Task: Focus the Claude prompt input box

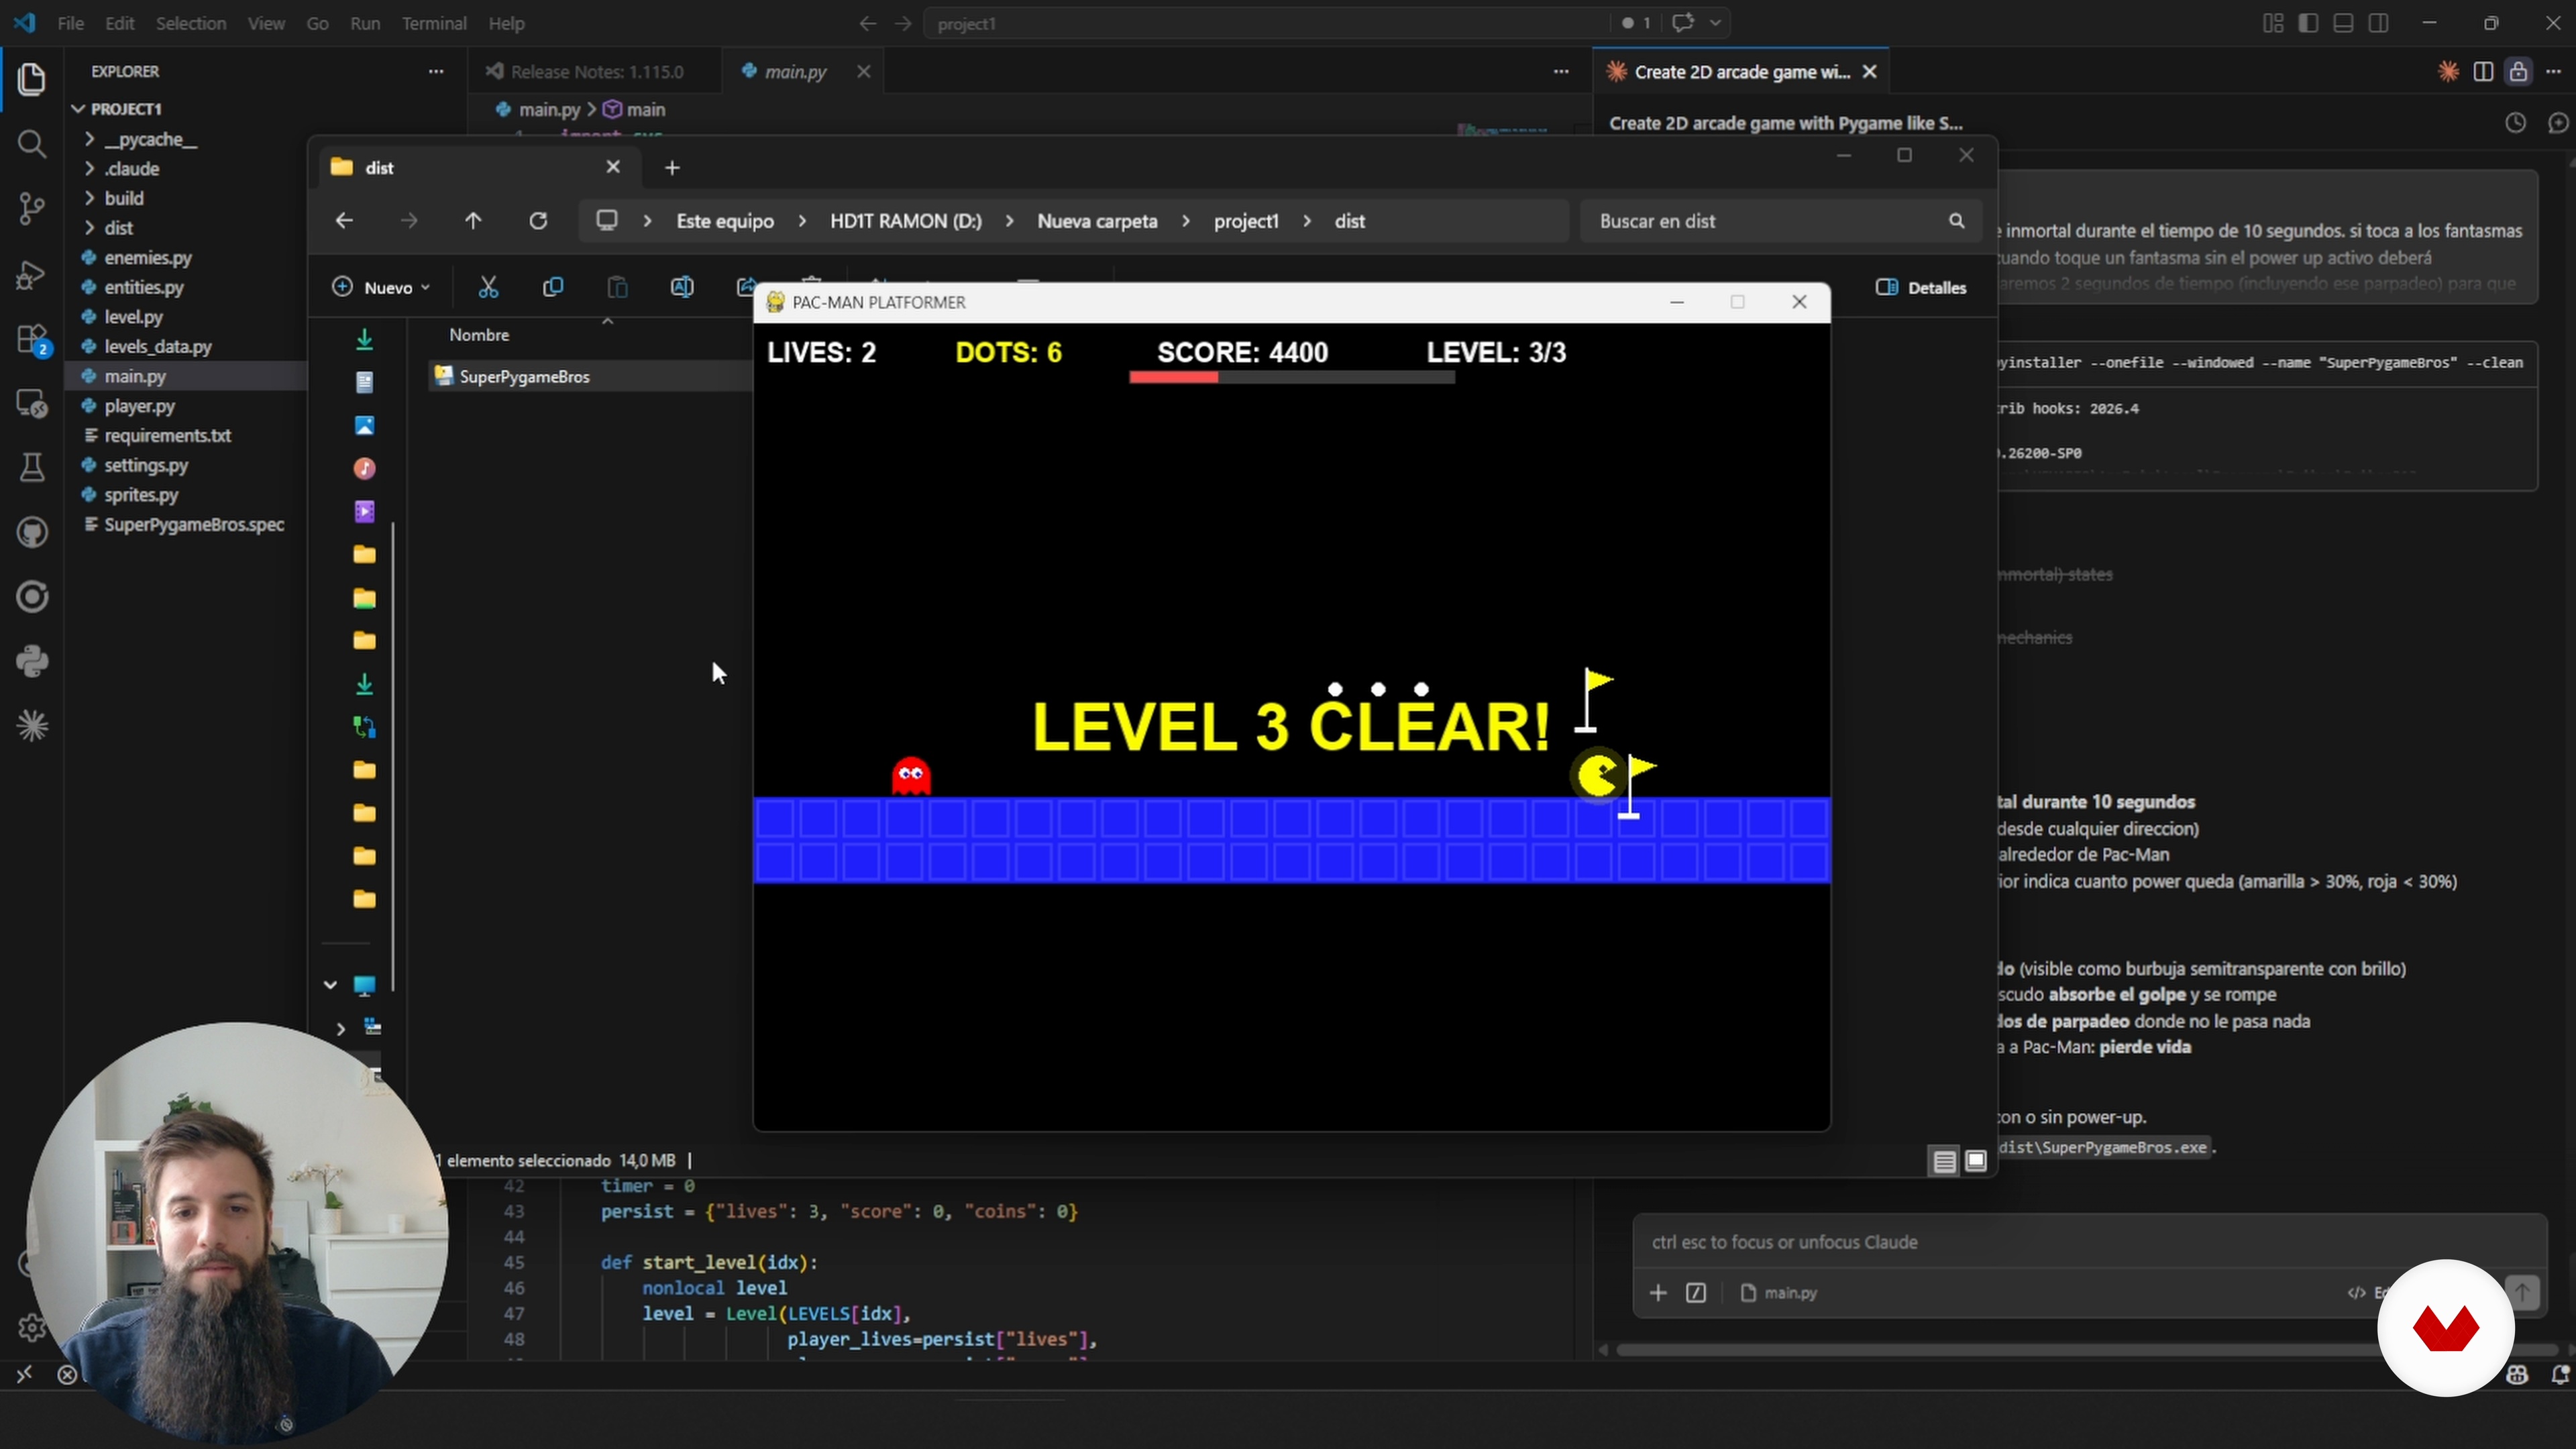Action: [x=2090, y=1242]
